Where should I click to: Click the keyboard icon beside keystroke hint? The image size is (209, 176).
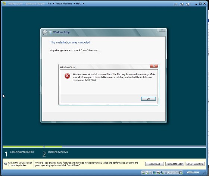tap(6, 164)
